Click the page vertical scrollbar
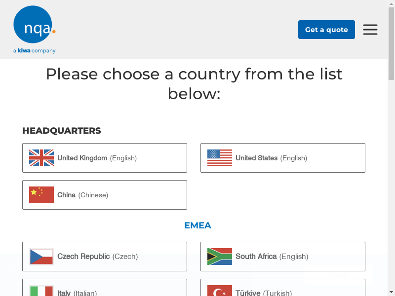Screen dimensions: 395x296 pyautogui.click(x=391, y=148)
